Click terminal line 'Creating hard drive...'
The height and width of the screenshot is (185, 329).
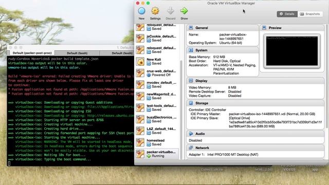tap(46, 129)
